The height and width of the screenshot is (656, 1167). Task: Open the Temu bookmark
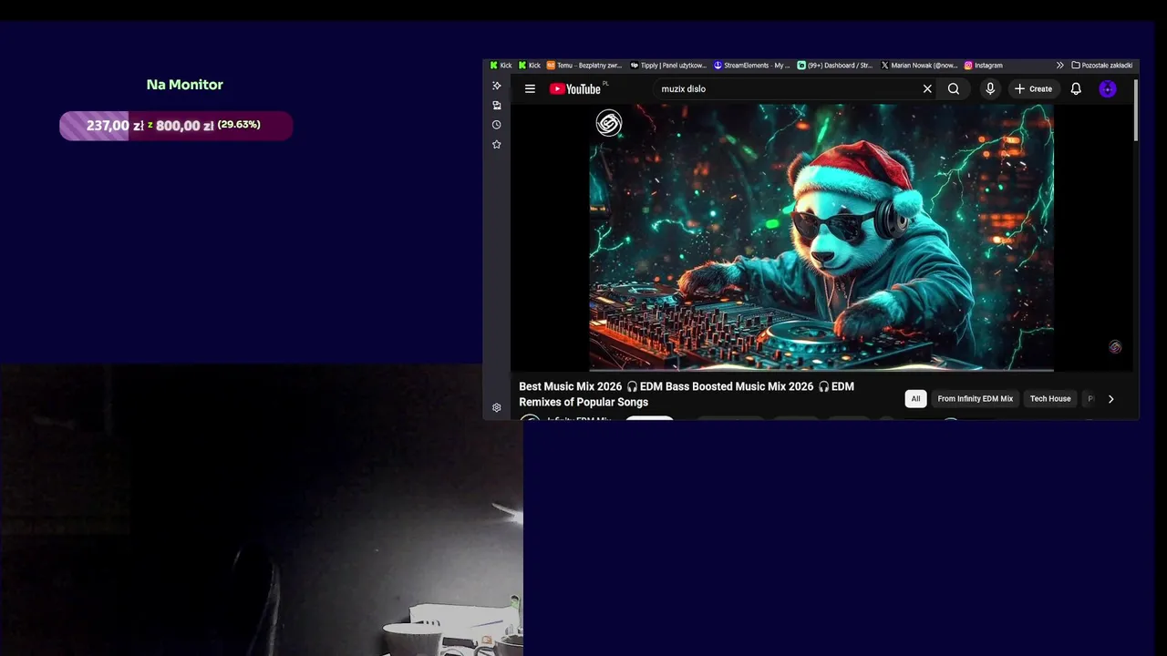tap(584, 66)
